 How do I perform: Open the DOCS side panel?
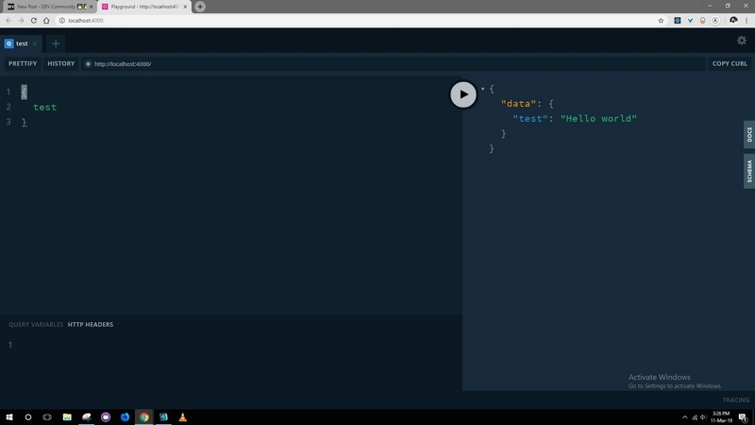[x=749, y=134]
